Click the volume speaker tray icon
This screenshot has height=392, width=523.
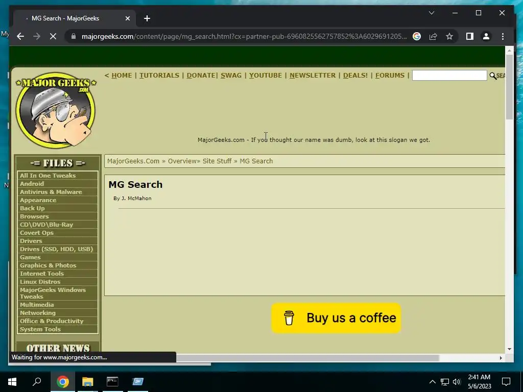click(x=457, y=382)
